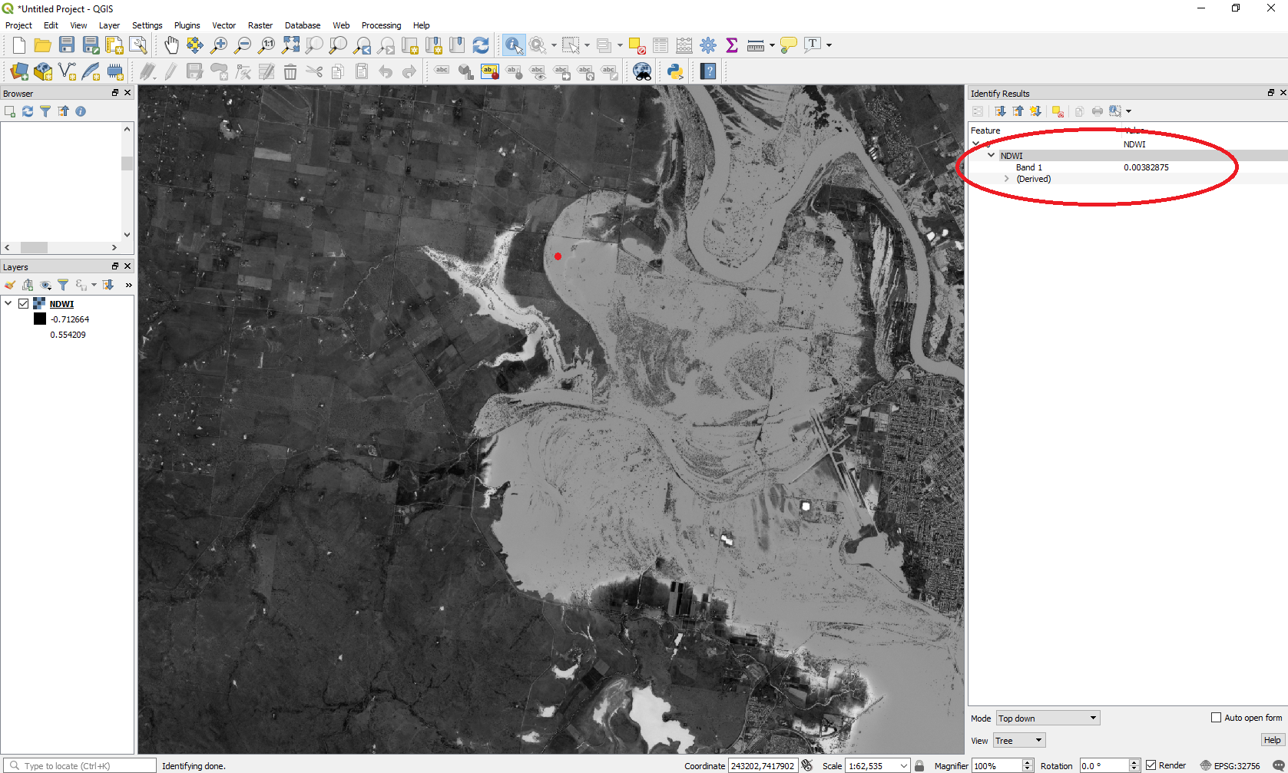The width and height of the screenshot is (1288, 773).
Task: Enable the Auto open form checkbox
Action: pos(1216,718)
